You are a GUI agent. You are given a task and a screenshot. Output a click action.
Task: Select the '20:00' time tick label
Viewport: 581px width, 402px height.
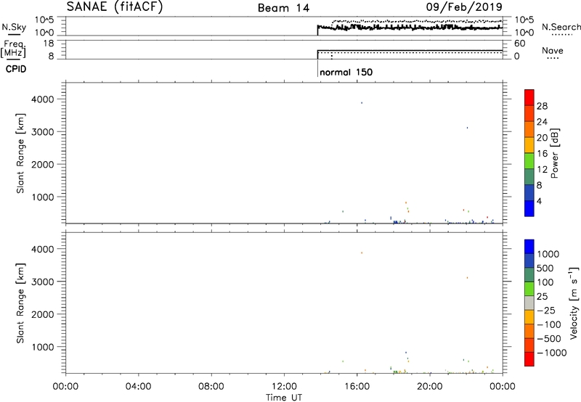tap(429, 387)
